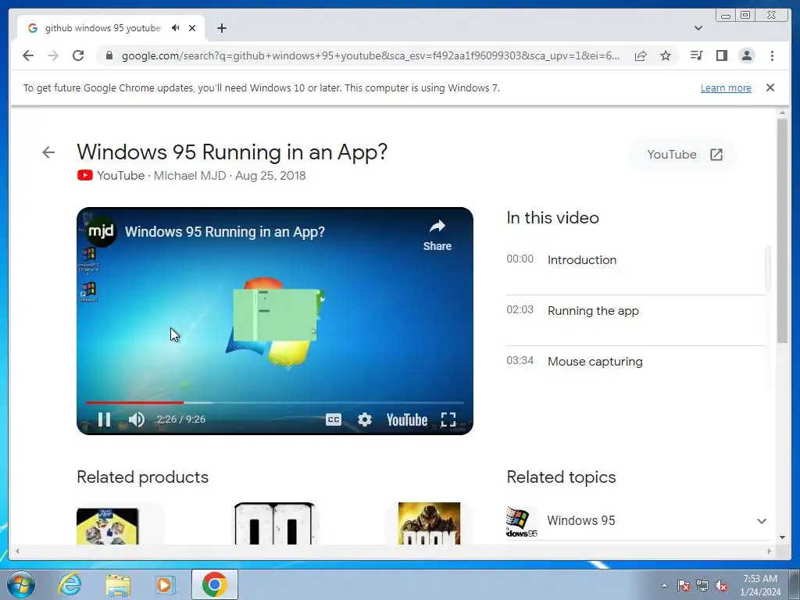Mute the video using the speaker icon
800x600 pixels.
pos(136,420)
